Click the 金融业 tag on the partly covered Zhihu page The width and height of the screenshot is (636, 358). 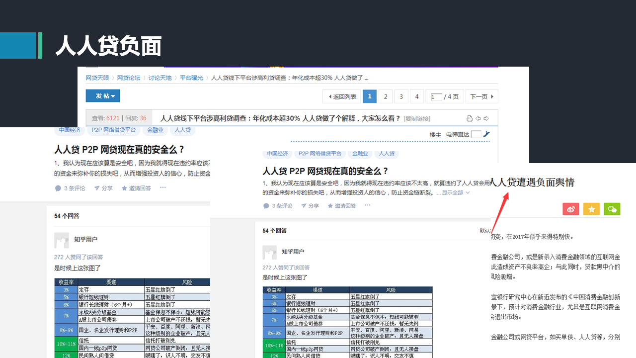point(155,130)
